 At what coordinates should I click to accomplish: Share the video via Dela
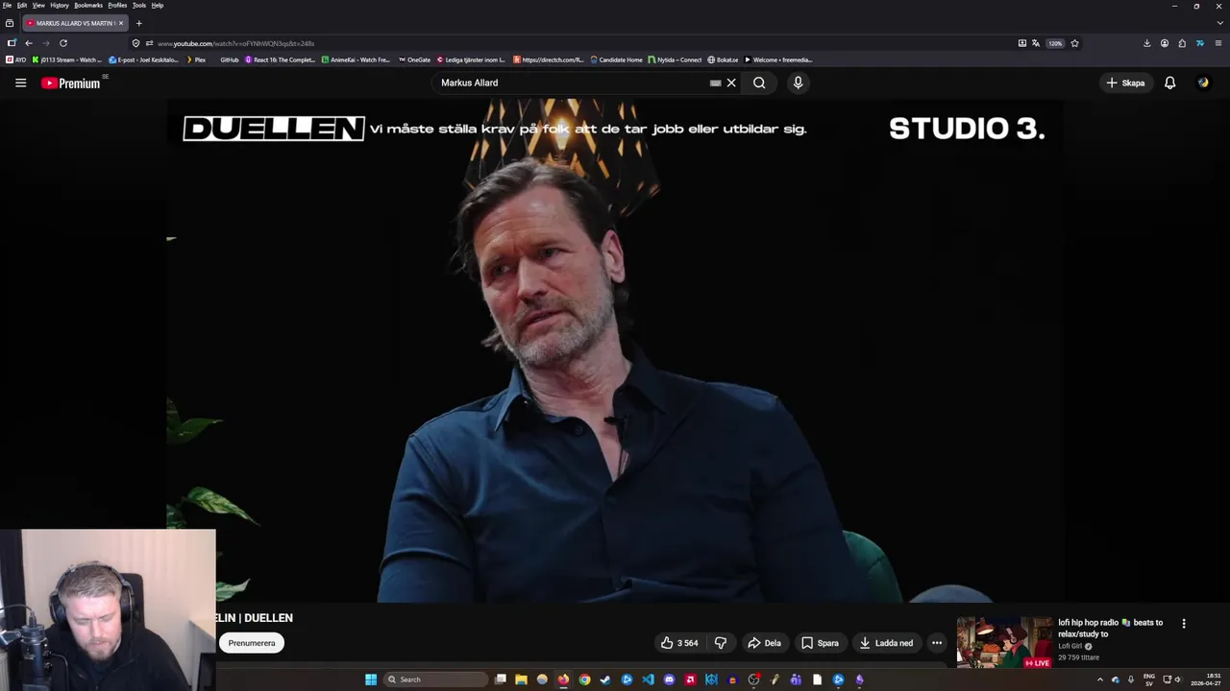click(x=765, y=643)
